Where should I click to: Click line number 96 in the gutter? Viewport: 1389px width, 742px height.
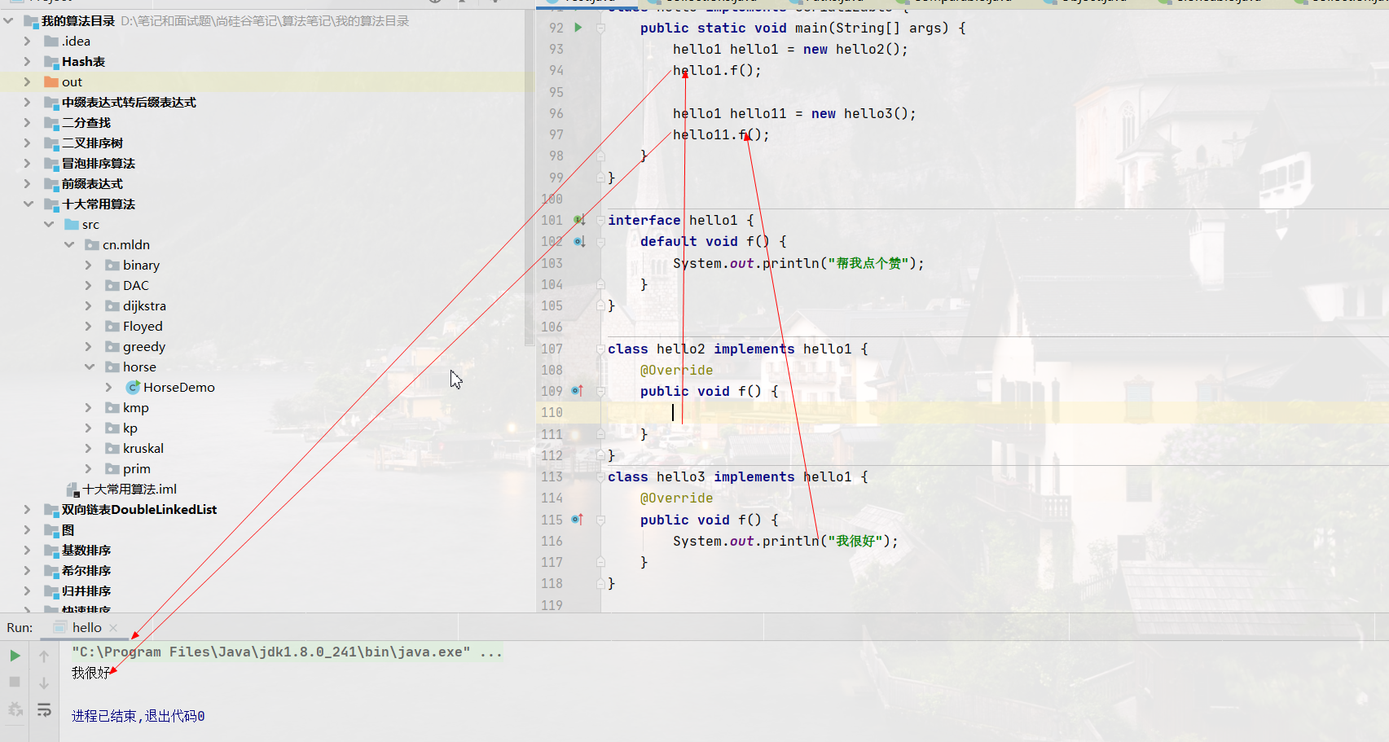click(556, 113)
